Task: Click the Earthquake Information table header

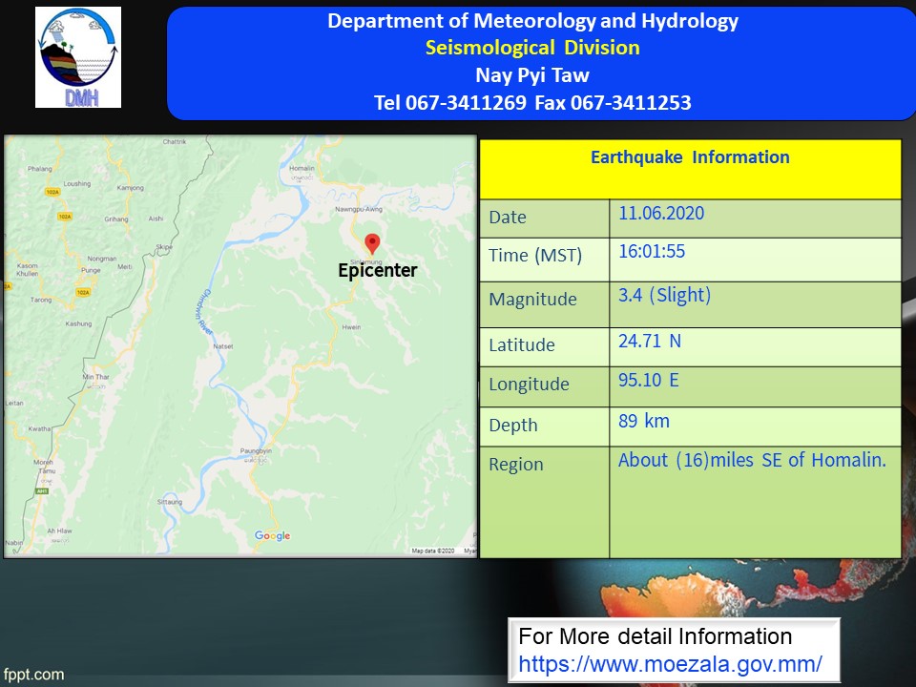Action: tap(690, 158)
